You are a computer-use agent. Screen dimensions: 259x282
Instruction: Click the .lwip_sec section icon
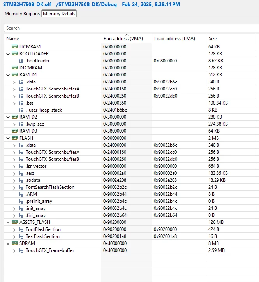coord(21,124)
